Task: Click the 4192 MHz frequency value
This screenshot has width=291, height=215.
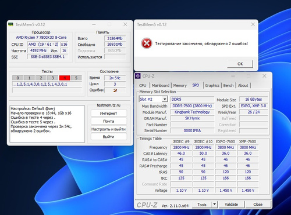Action: [x=38, y=50]
